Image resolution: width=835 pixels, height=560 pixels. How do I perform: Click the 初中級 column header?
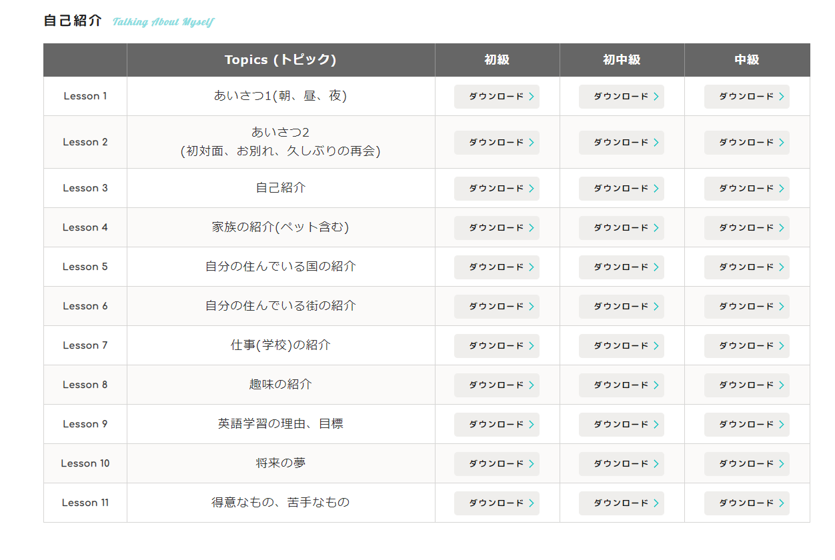622,60
